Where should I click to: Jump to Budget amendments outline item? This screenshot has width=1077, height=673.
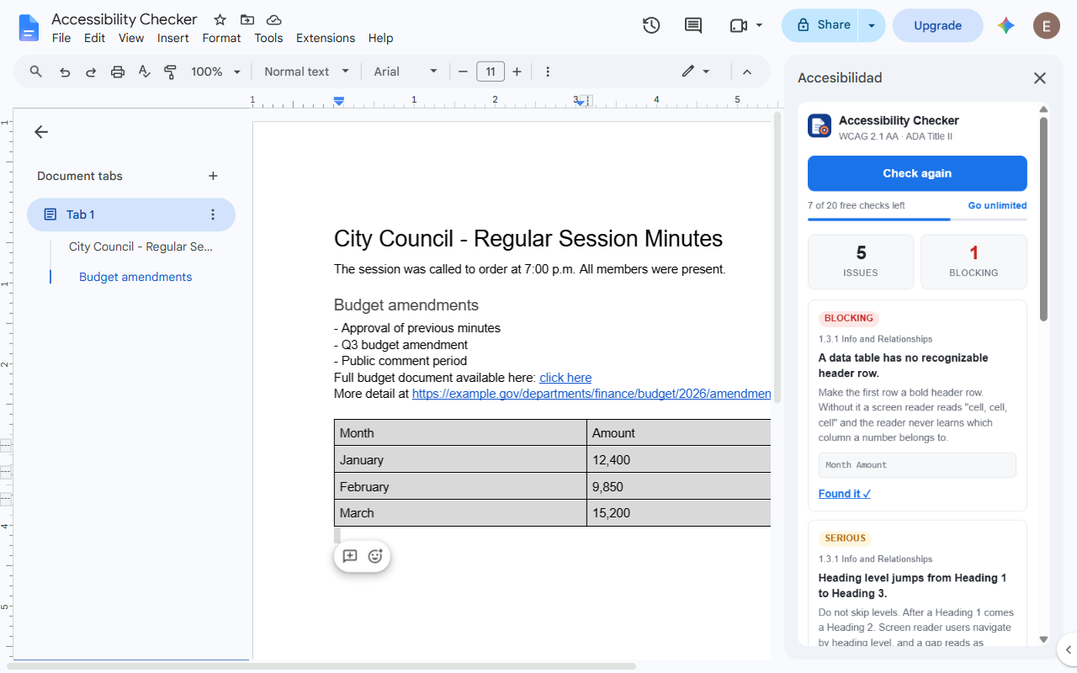point(135,277)
